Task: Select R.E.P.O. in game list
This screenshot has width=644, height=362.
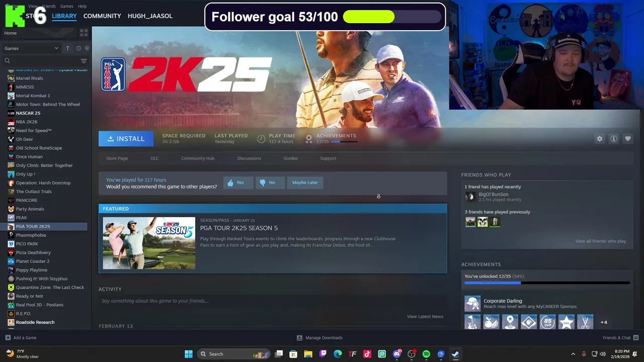Action: [23, 314]
